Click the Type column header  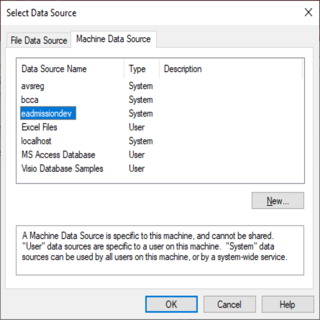pyautogui.click(x=137, y=69)
